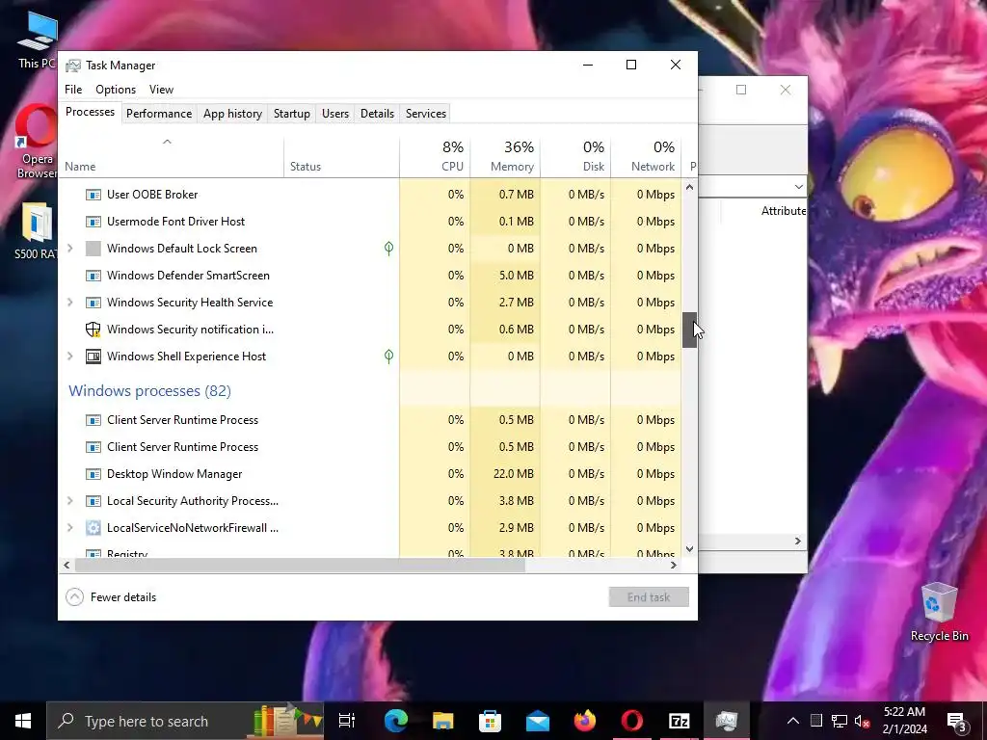Click the muted volume tray icon
The height and width of the screenshot is (740, 987).
(x=863, y=721)
